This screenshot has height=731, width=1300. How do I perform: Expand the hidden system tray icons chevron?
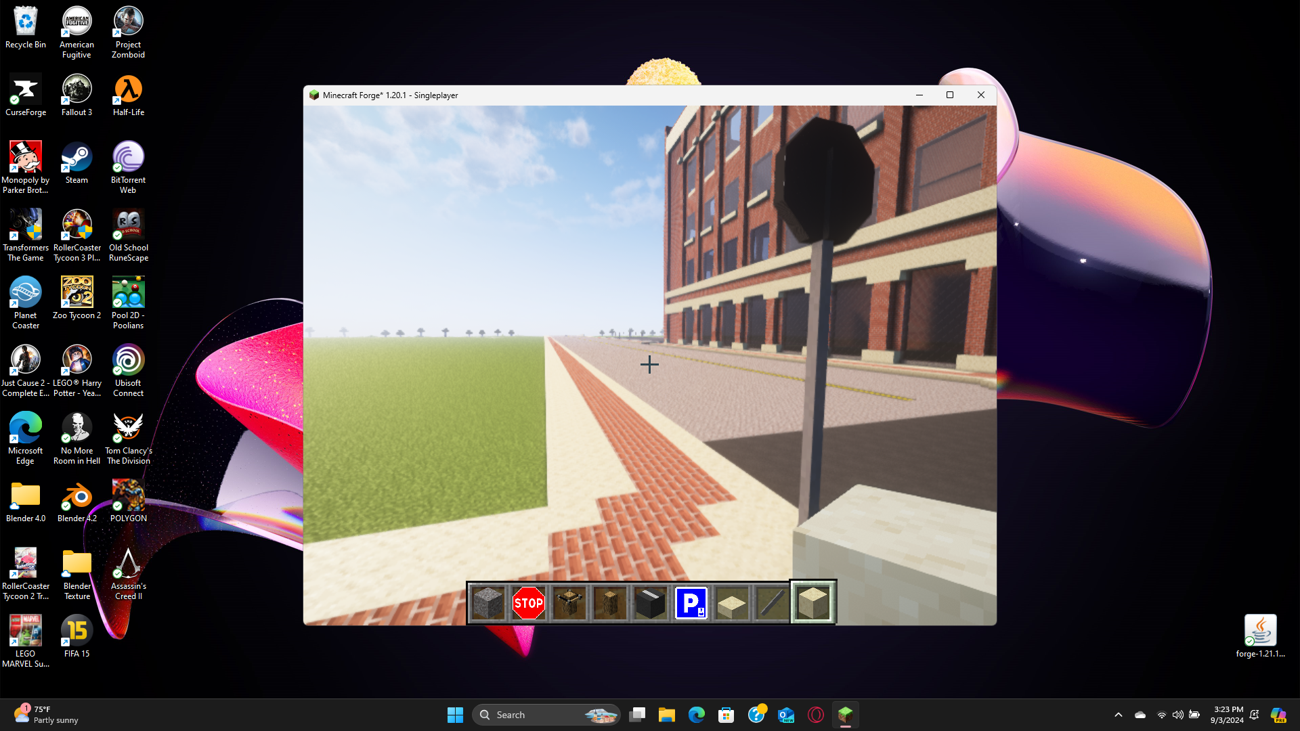coord(1119,715)
